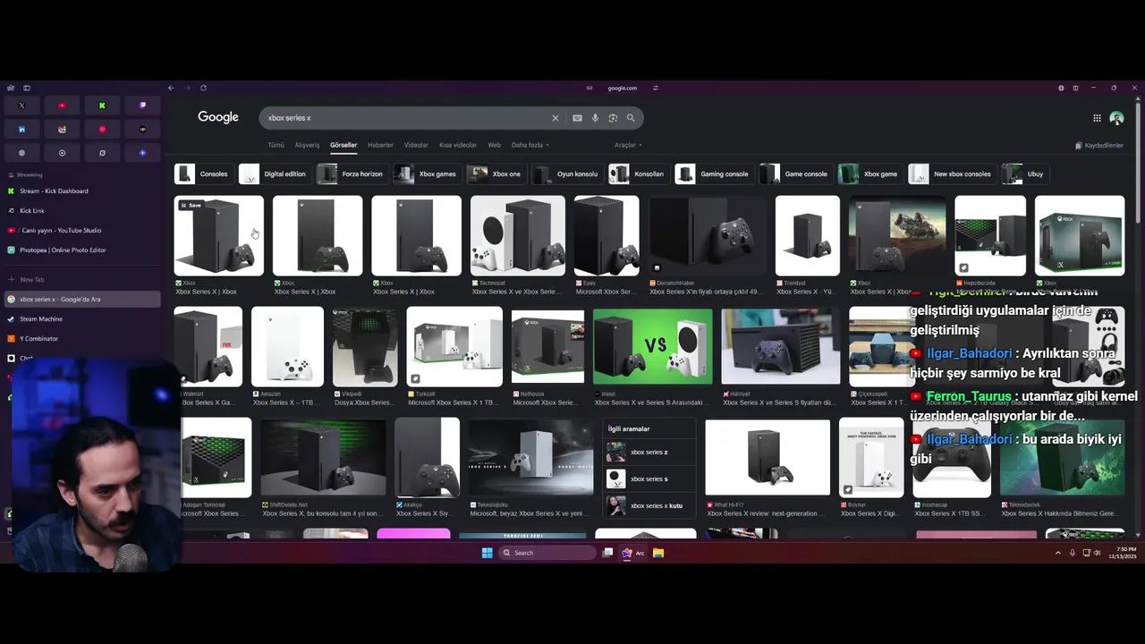Select the Görseller tab
The height and width of the screenshot is (644, 1145).
(x=343, y=145)
